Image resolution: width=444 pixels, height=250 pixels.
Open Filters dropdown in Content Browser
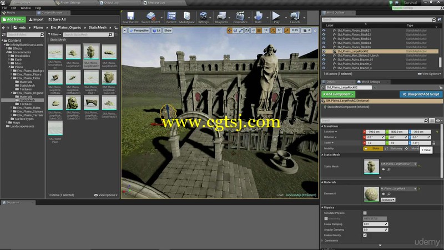coord(54,34)
